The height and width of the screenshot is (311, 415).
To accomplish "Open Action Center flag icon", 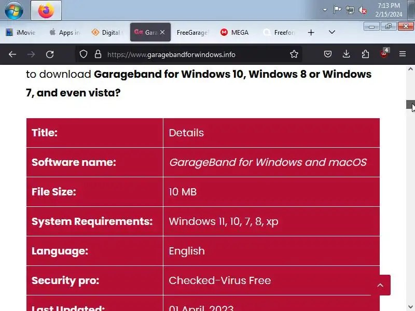I will 337,10.
